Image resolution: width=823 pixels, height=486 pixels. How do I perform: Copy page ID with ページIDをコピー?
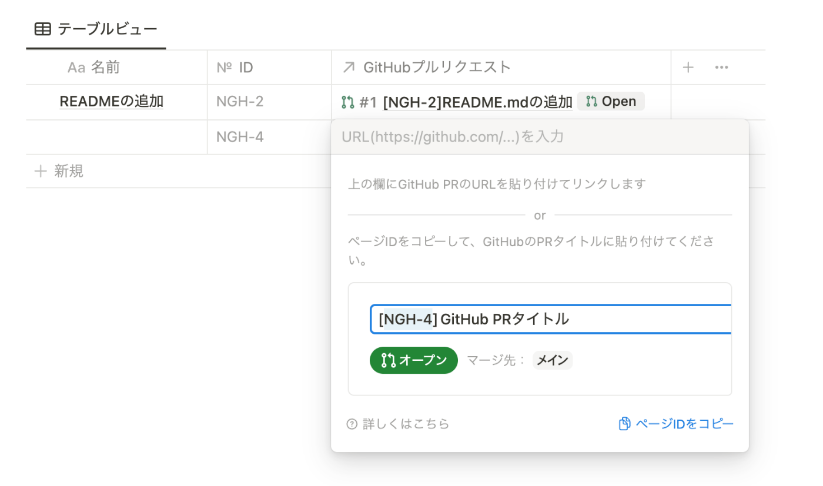pos(676,424)
